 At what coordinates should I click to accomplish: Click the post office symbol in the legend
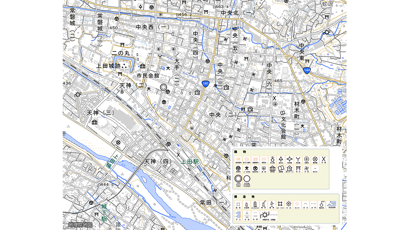pos(238,168)
